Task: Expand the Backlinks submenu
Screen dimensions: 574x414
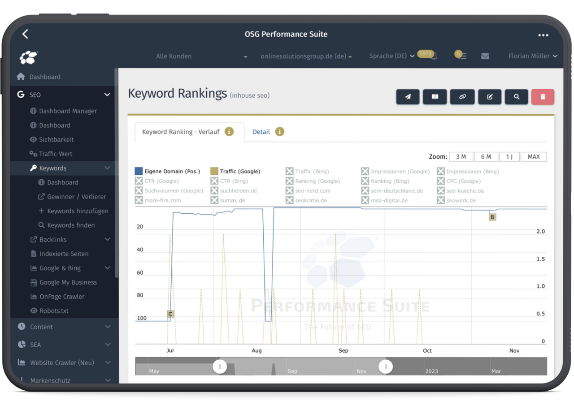Action: 107,240
